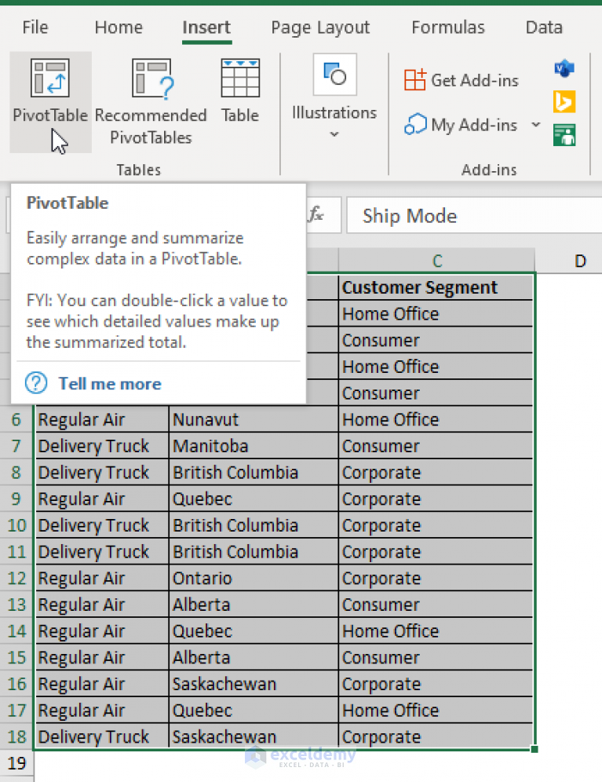This screenshot has width=602, height=782.
Task: Click the People Graph add-in icon
Action: click(564, 135)
